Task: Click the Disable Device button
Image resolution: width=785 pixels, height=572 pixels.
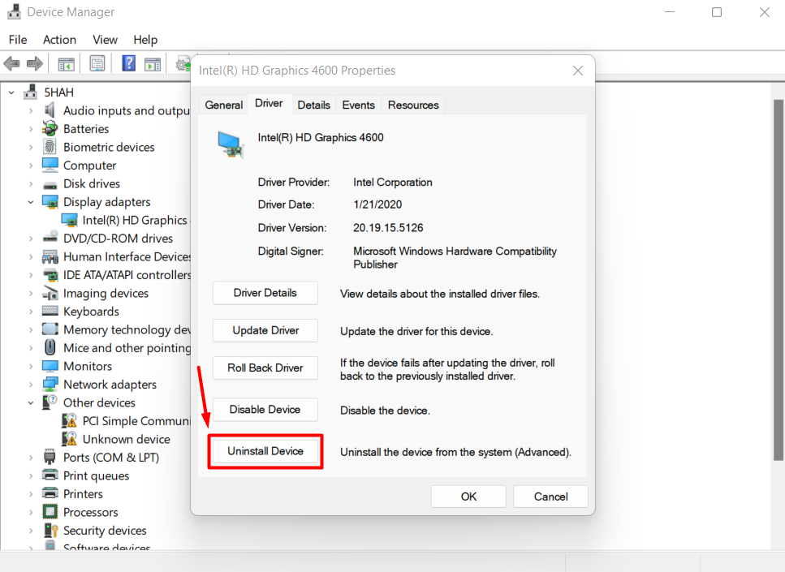Action: [x=265, y=410]
